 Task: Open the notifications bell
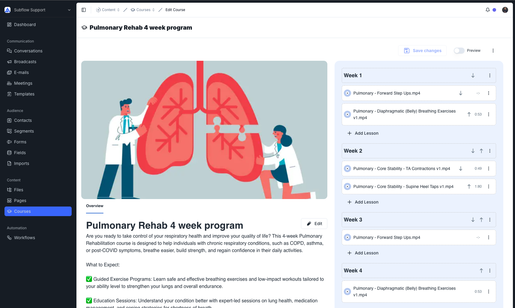(488, 10)
